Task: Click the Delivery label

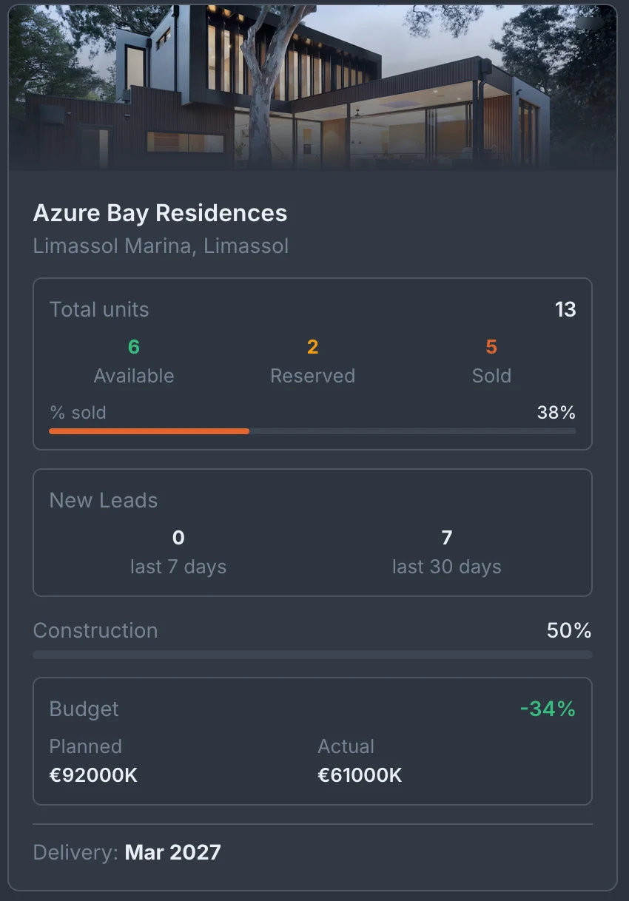Action: tap(75, 852)
